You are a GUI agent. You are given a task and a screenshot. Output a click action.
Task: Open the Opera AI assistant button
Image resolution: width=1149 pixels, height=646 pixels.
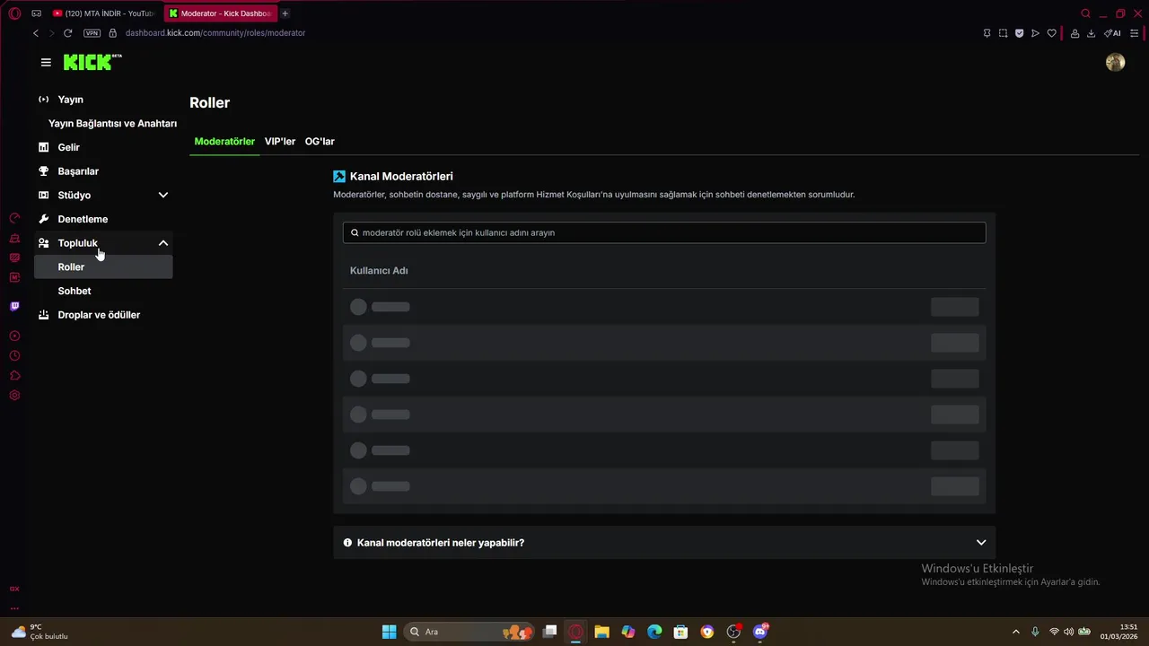tap(1112, 33)
